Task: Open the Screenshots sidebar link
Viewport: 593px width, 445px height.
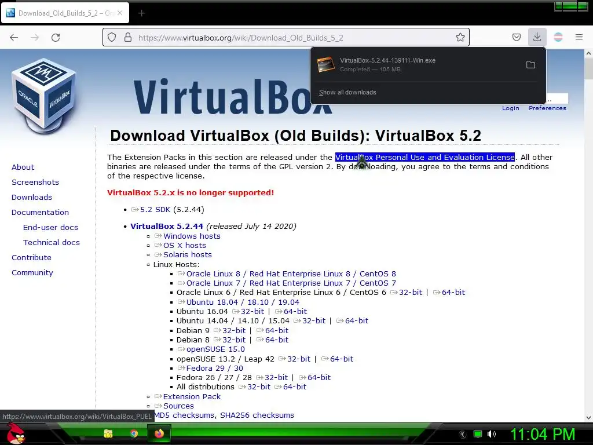Action: pyautogui.click(x=35, y=183)
